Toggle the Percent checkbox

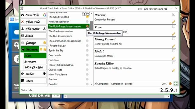174,14
